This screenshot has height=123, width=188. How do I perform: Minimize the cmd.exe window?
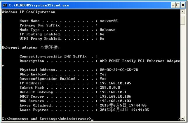[173, 5]
